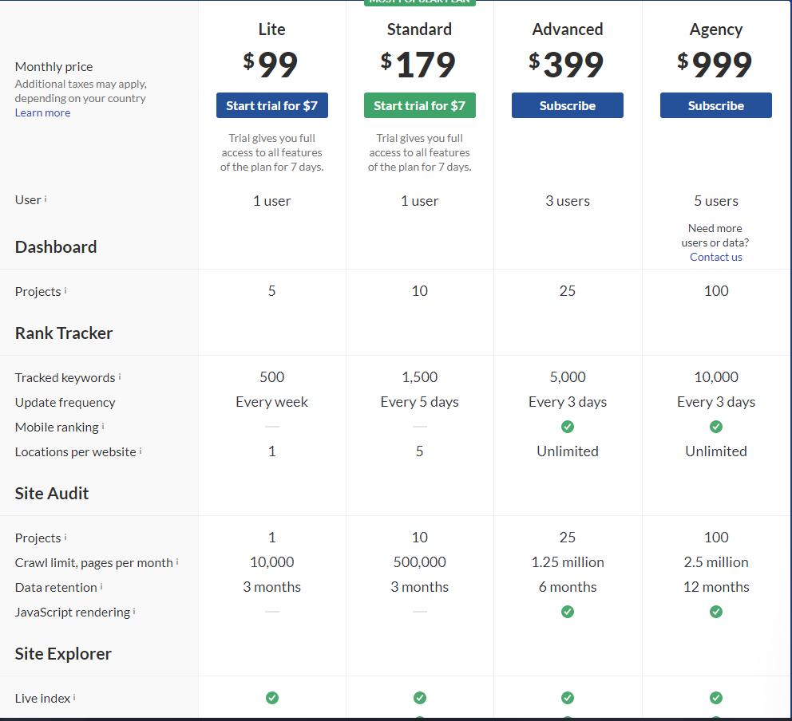Image resolution: width=792 pixels, height=721 pixels.
Task: Click info icon next to User
Action: pos(46,199)
